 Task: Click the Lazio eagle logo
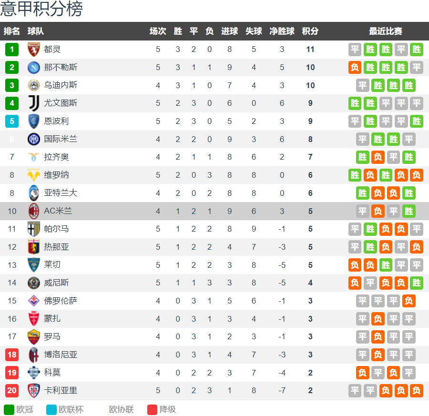34,157
